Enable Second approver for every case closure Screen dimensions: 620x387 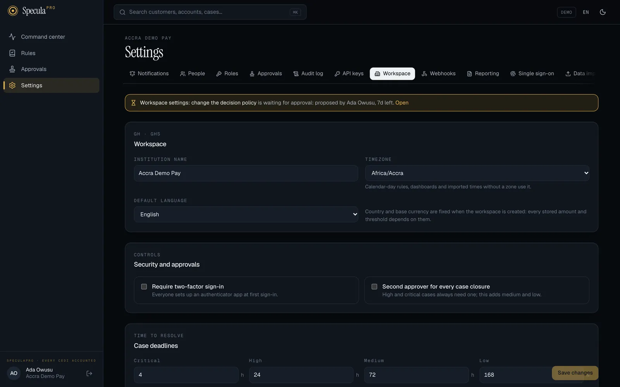click(x=374, y=287)
